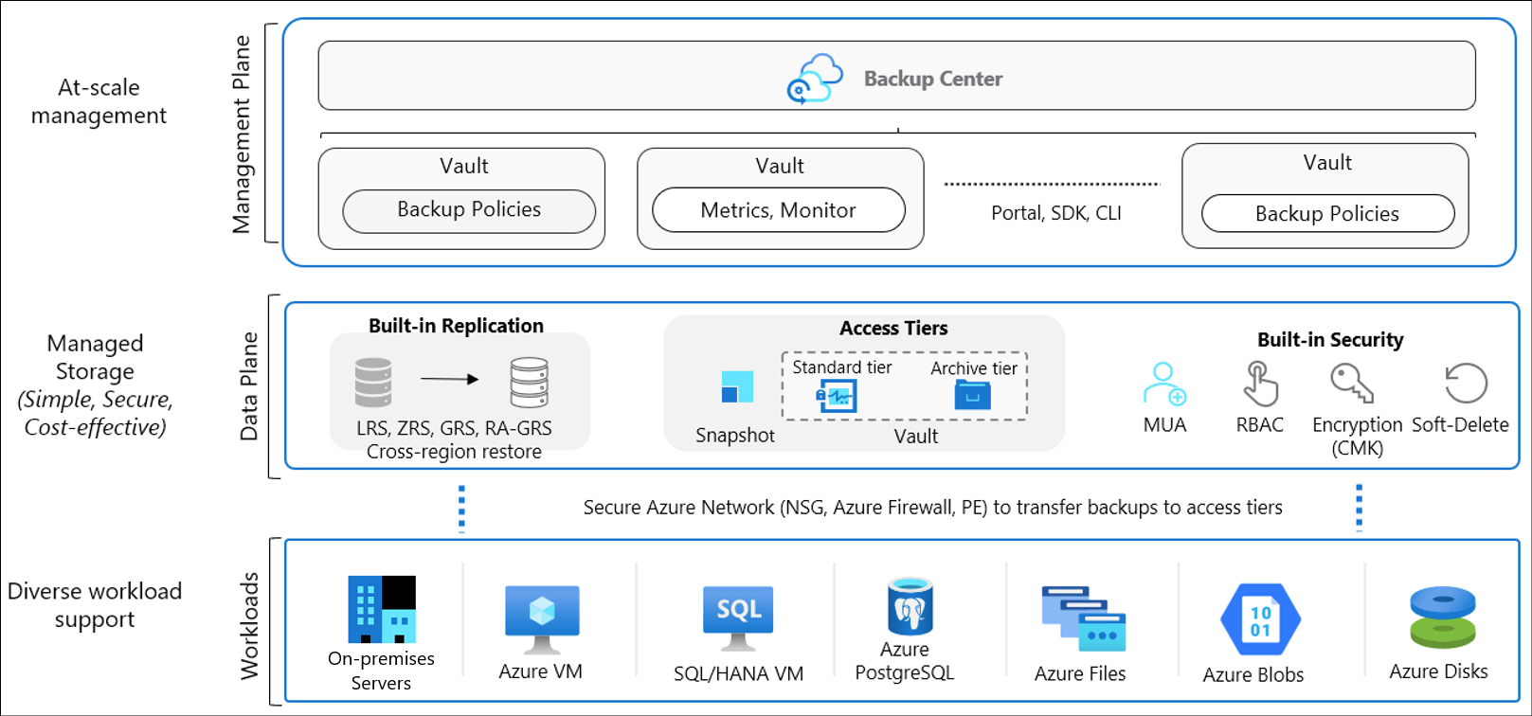
Task: Click the Azure Disks label
Action: [x=1438, y=671]
